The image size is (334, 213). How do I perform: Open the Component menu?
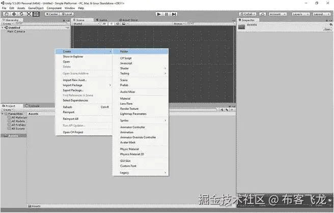click(54, 8)
